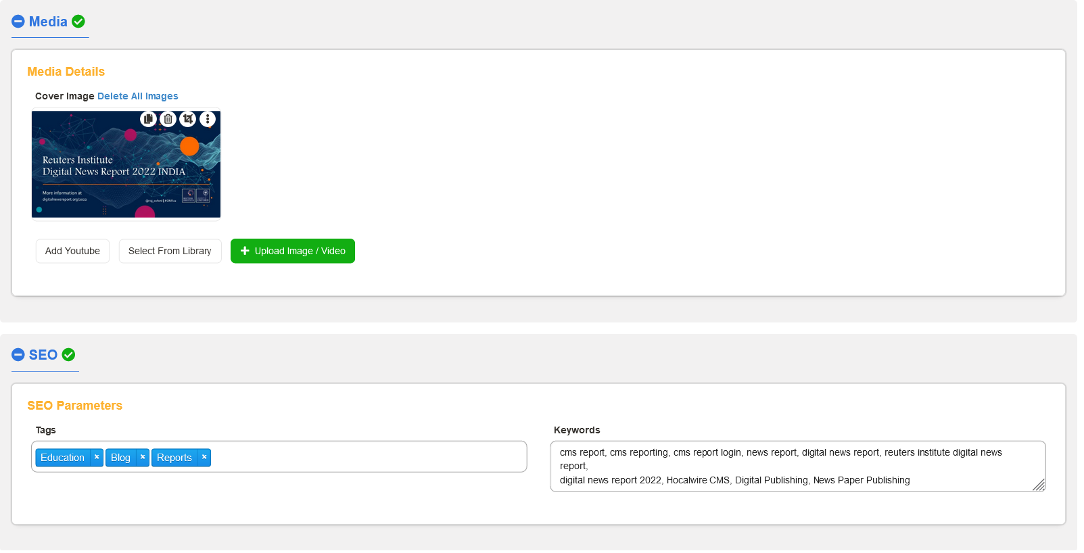
Task: Collapse the Media section
Action: tap(18, 22)
